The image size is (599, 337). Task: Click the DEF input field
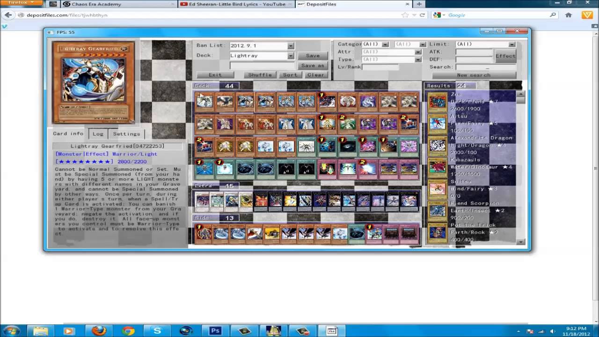pyautogui.click(x=474, y=59)
